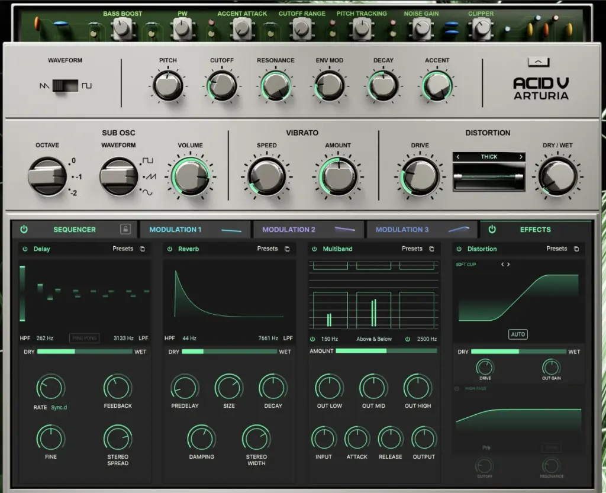This screenshot has width=606, height=493.
Task: Select the Effects tab
Action: pos(535,230)
